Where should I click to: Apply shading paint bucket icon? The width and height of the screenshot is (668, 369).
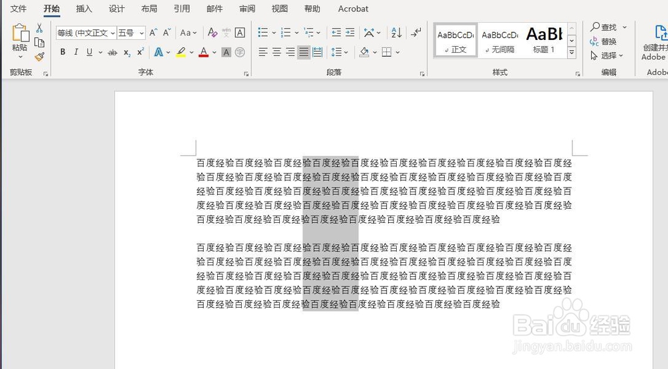click(x=364, y=52)
